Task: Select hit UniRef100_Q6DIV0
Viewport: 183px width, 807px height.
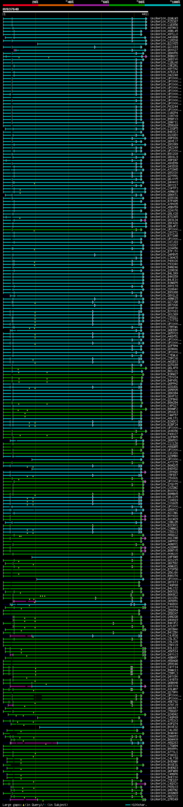Action: tap(164, 60)
